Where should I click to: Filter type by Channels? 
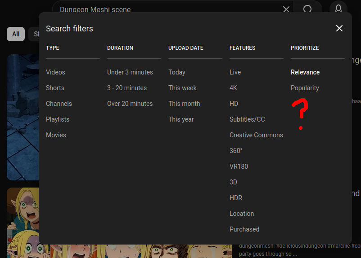coord(59,104)
